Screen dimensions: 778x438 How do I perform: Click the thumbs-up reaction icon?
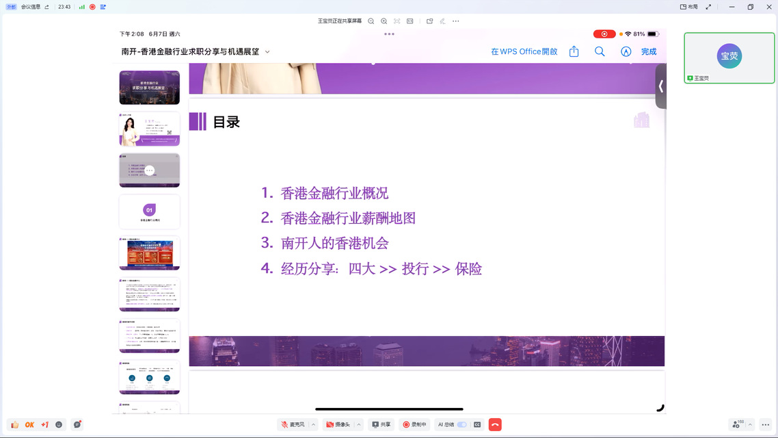pos(14,424)
